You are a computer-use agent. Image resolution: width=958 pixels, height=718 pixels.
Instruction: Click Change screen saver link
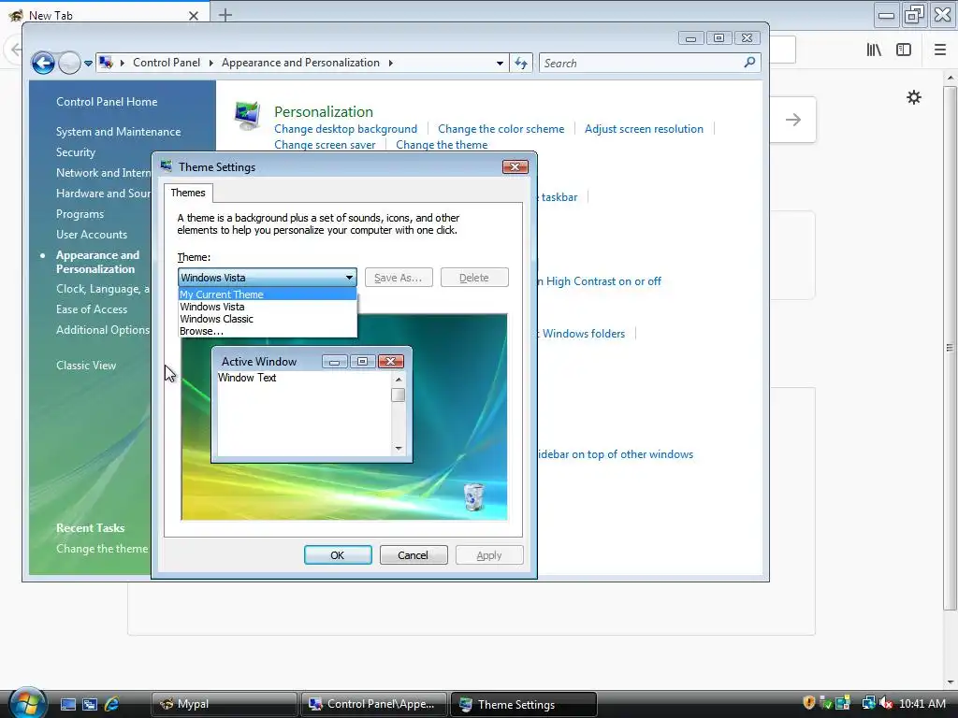pyautogui.click(x=325, y=145)
